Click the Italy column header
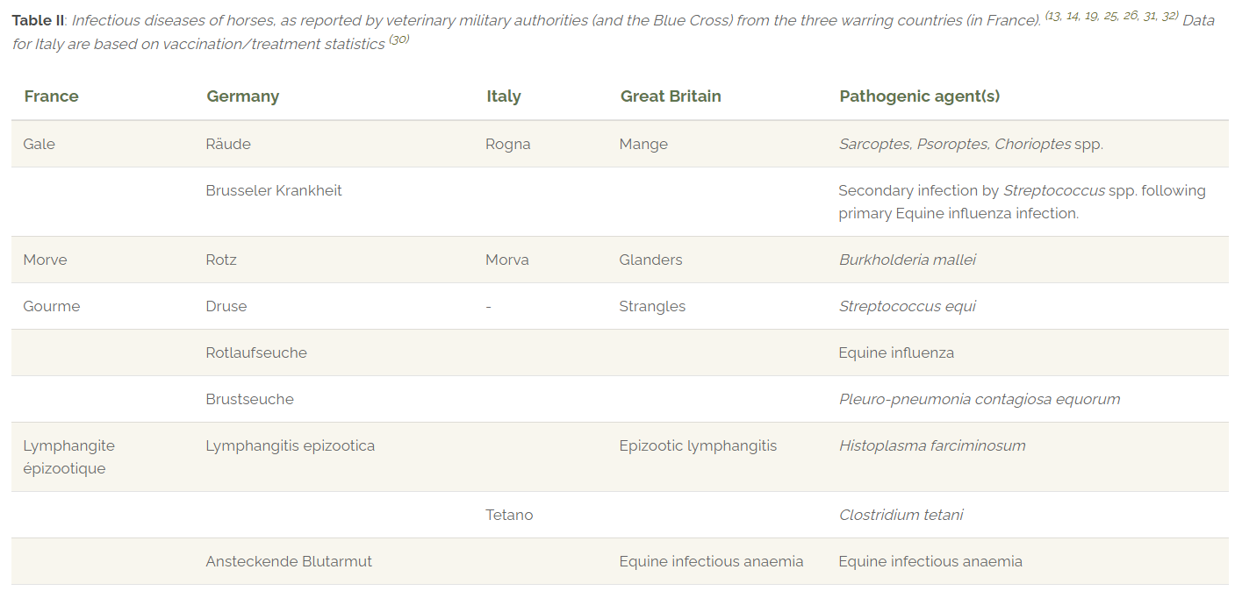1242x598 pixels. (x=503, y=96)
